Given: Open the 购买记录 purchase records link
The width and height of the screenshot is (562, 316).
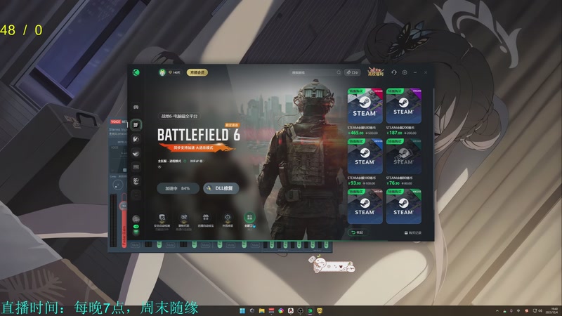Looking at the screenshot, I should point(413,233).
